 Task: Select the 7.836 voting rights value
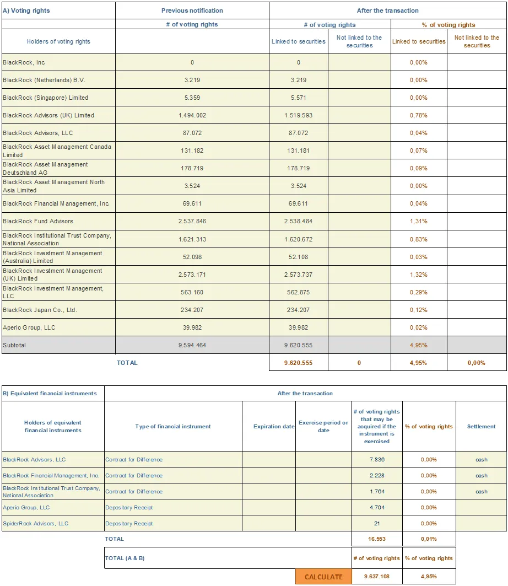(377, 459)
